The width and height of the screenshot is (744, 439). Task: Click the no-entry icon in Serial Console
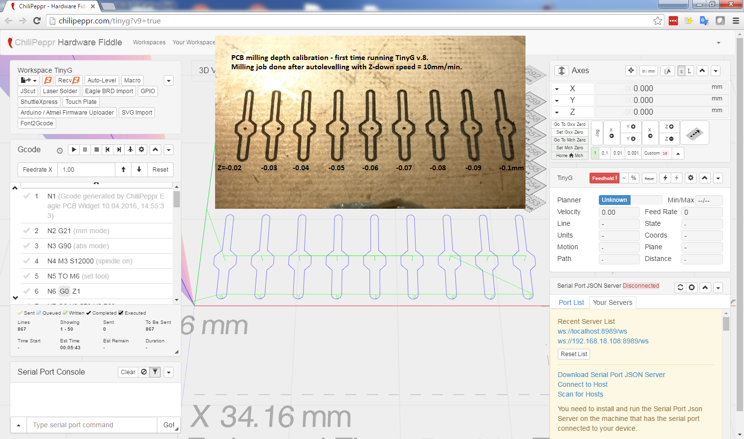(x=144, y=372)
